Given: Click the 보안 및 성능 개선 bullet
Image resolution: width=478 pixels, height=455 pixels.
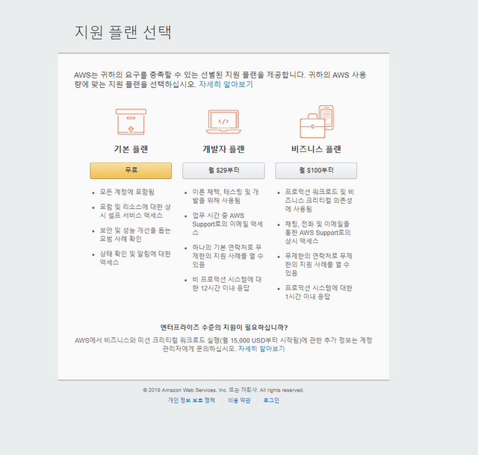Looking at the screenshot, I should pyautogui.click(x=135, y=234).
